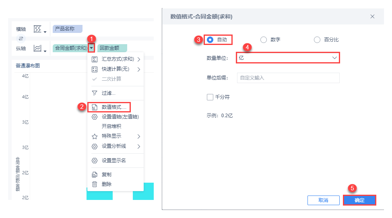This screenshot has height=218, width=392.
Task: Click the 单位后缀 input field
Action: (288, 78)
